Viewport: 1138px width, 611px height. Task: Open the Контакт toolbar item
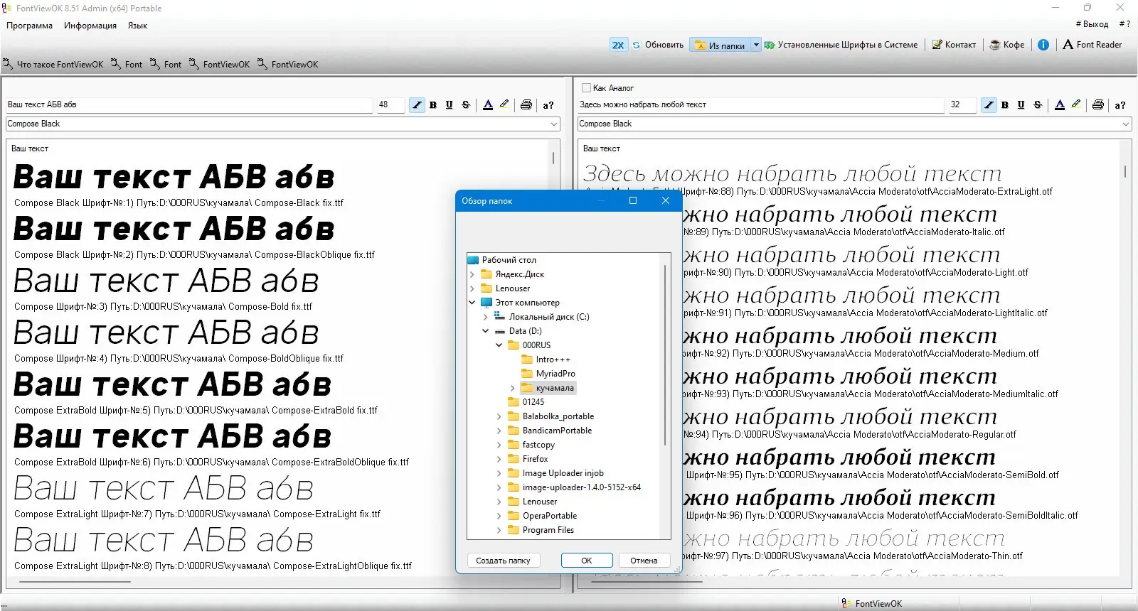pyautogui.click(x=954, y=45)
